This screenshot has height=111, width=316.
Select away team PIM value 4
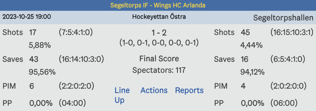(x=243, y=86)
